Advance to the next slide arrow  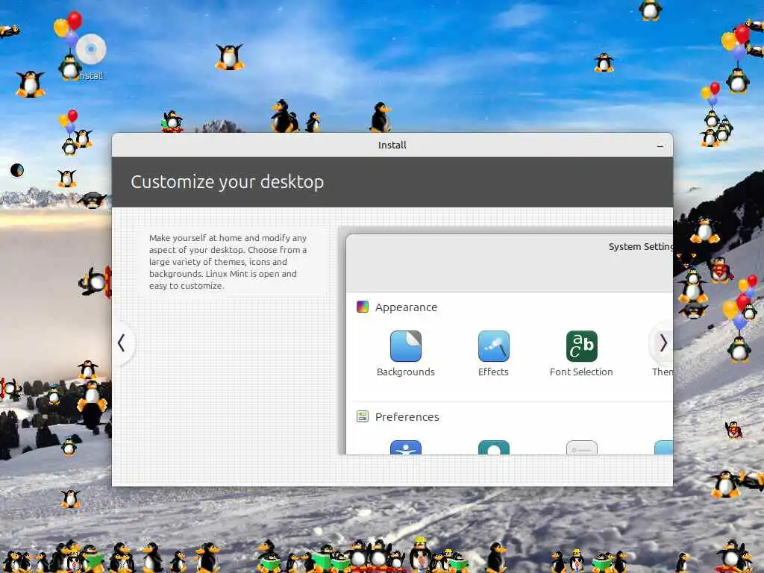click(x=663, y=343)
